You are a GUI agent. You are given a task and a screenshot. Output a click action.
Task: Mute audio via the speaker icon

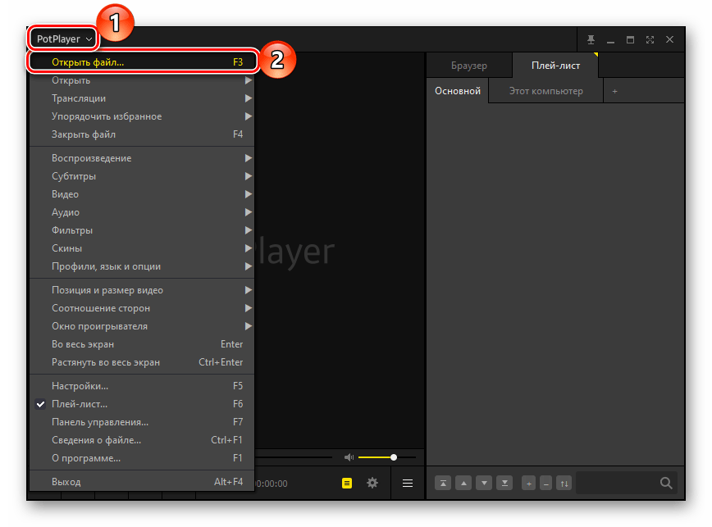(349, 457)
